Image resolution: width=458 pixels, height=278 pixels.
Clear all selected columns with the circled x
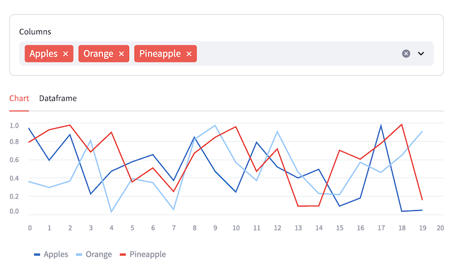click(x=406, y=54)
